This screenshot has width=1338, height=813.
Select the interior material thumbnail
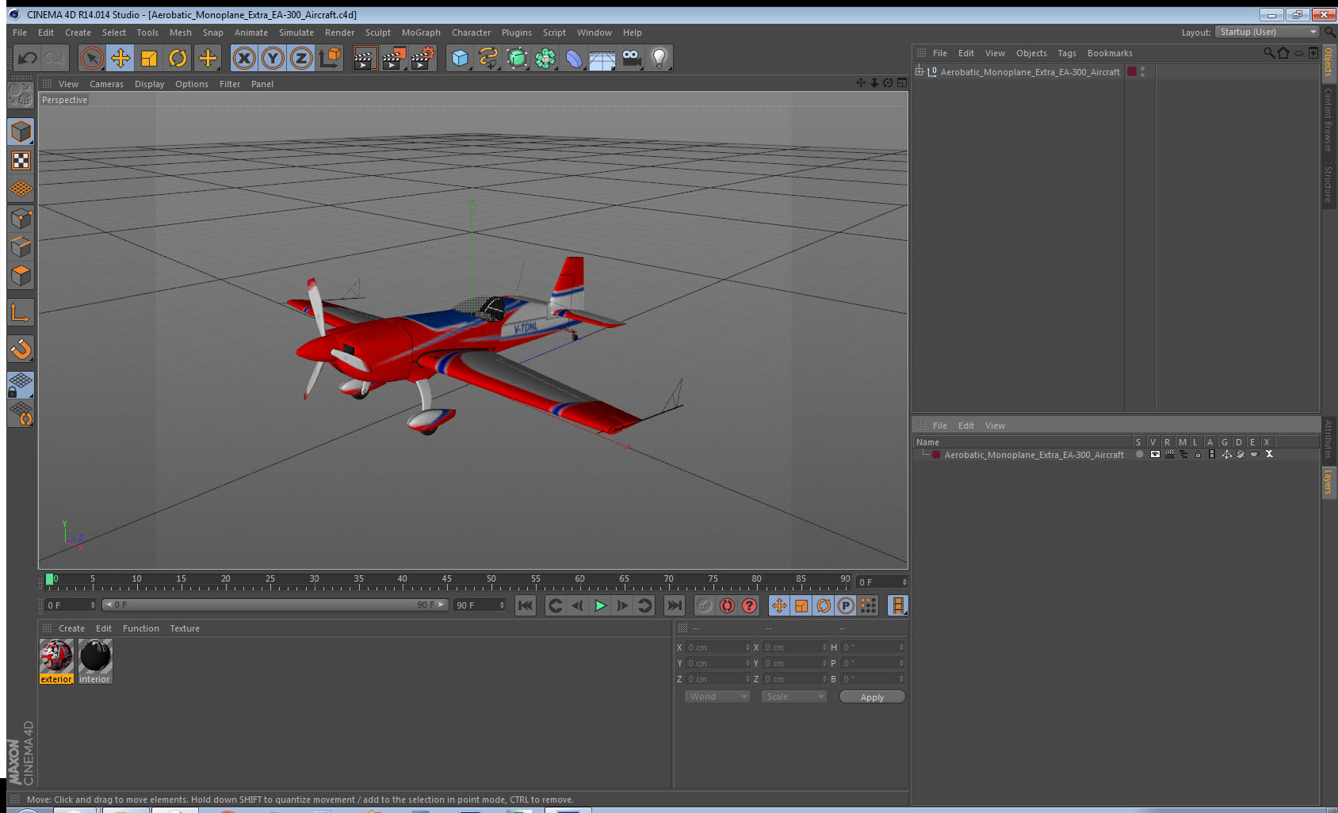(95, 661)
